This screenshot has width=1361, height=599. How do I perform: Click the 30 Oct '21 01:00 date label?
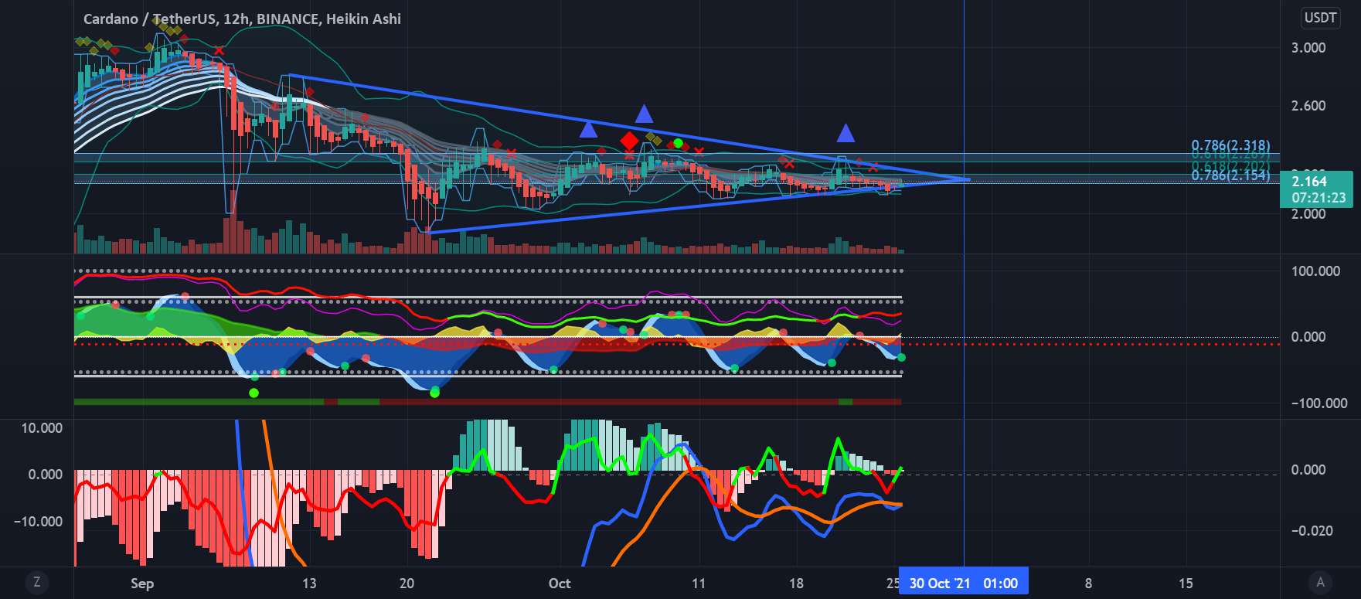click(x=963, y=583)
